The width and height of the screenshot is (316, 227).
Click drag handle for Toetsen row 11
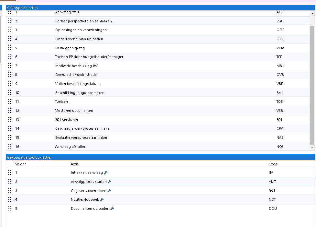coord(10,102)
